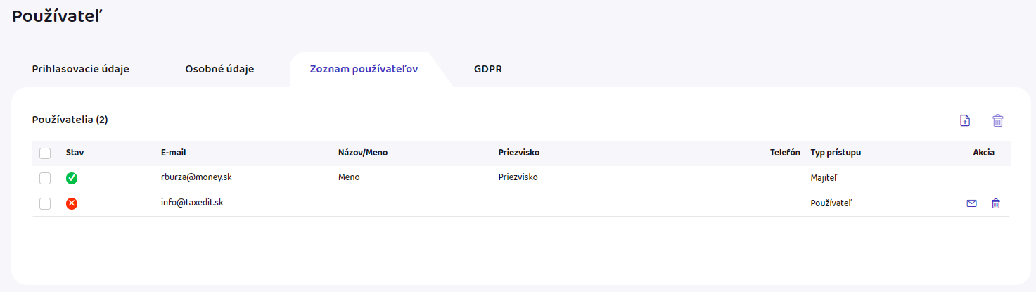Viewport: 1036px width, 292px height.
Task: Delete the info@taxedit.sk user row
Action: [x=995, y=203]
